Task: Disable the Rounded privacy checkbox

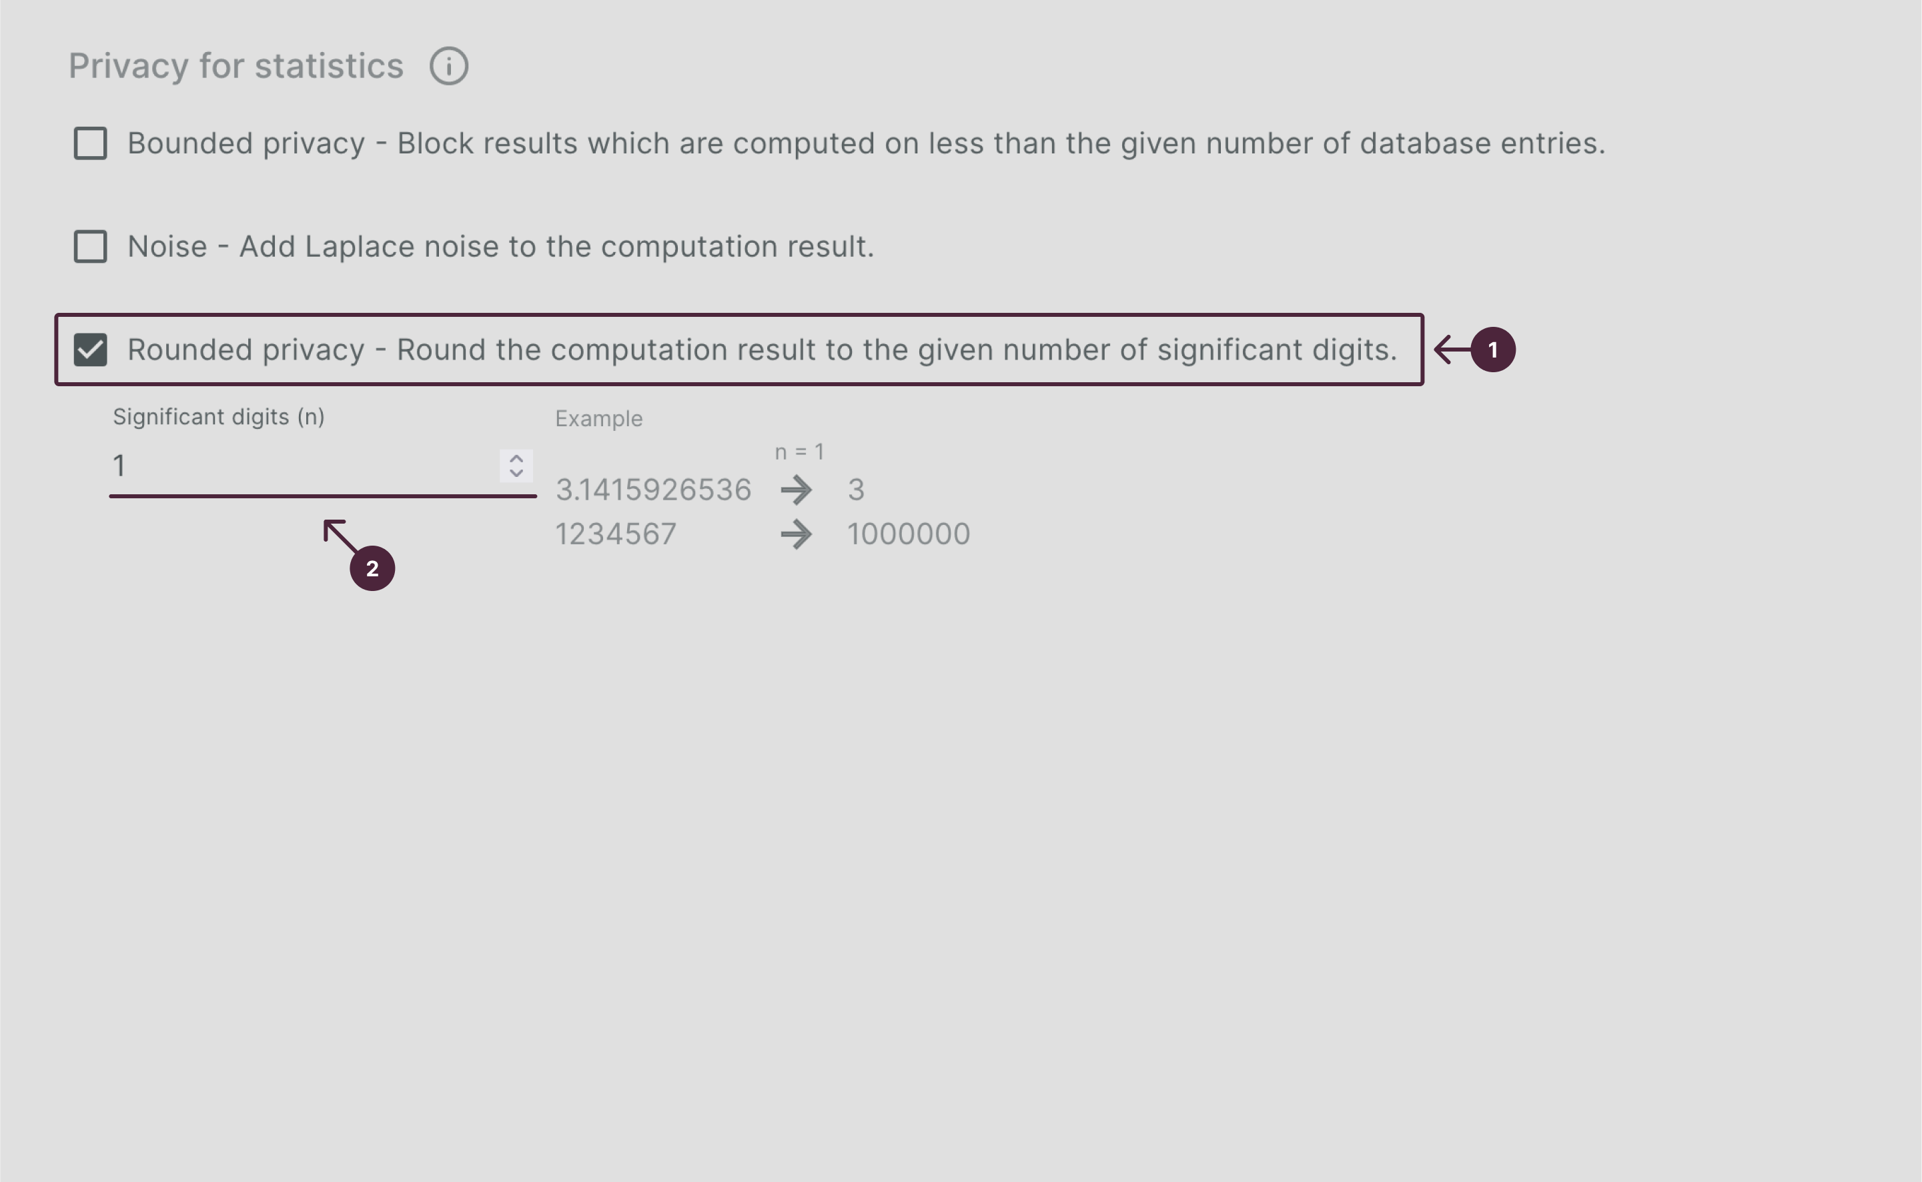Action: pyautogui.click(x=90, y=350)
